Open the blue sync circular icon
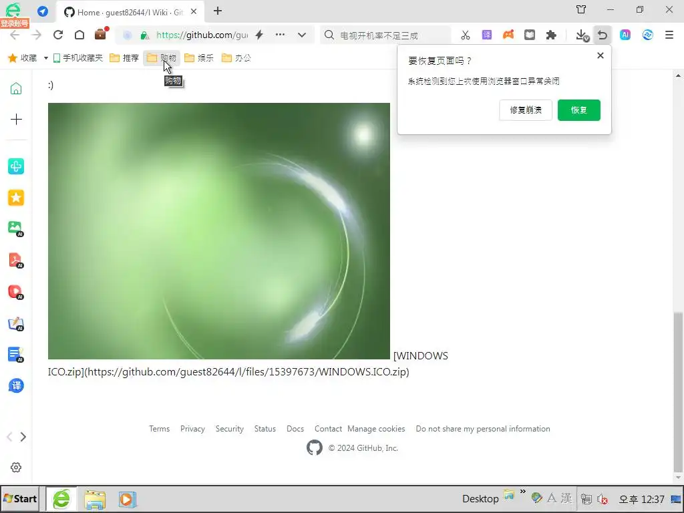684x513 pixels. tap(648, 35)
